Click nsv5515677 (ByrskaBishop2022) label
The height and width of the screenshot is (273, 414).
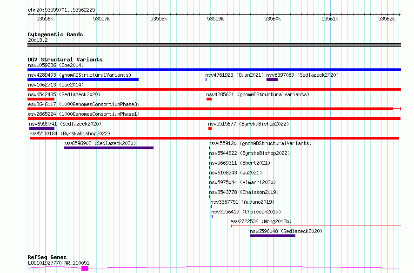click(248, 124)
